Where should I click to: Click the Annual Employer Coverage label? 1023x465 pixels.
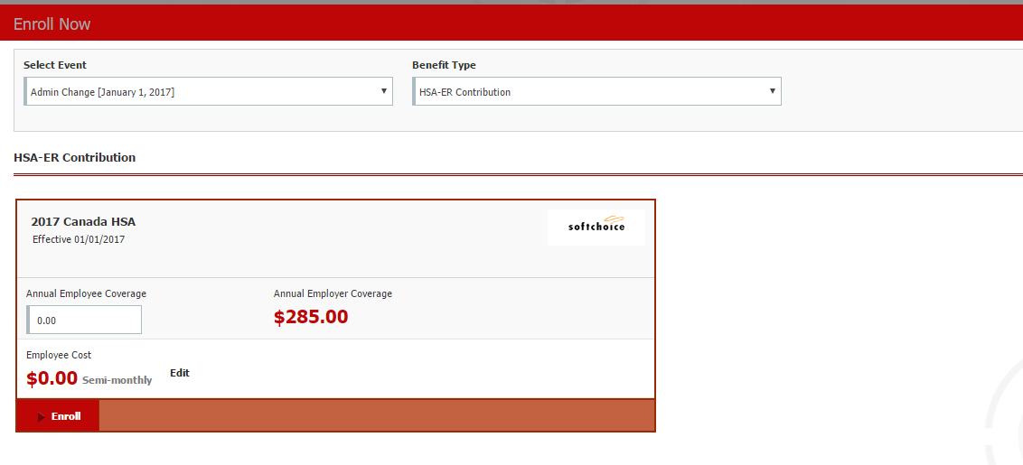(333, 294)
